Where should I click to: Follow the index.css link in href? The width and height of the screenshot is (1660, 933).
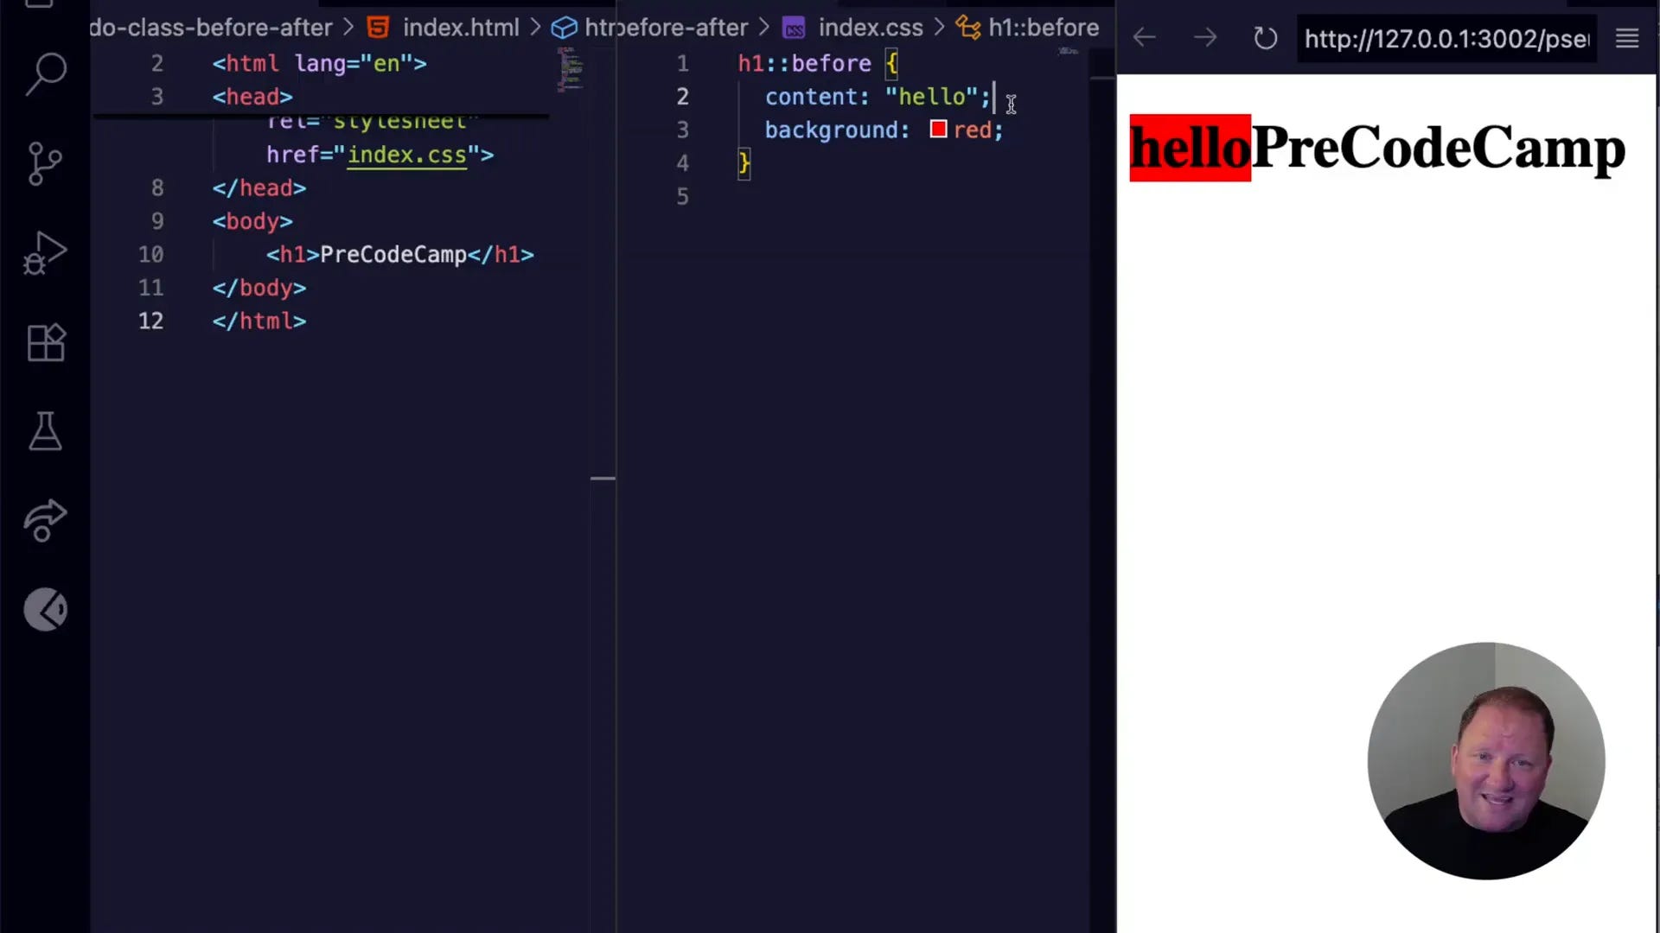pyautogui.click(x=406, y=155)
